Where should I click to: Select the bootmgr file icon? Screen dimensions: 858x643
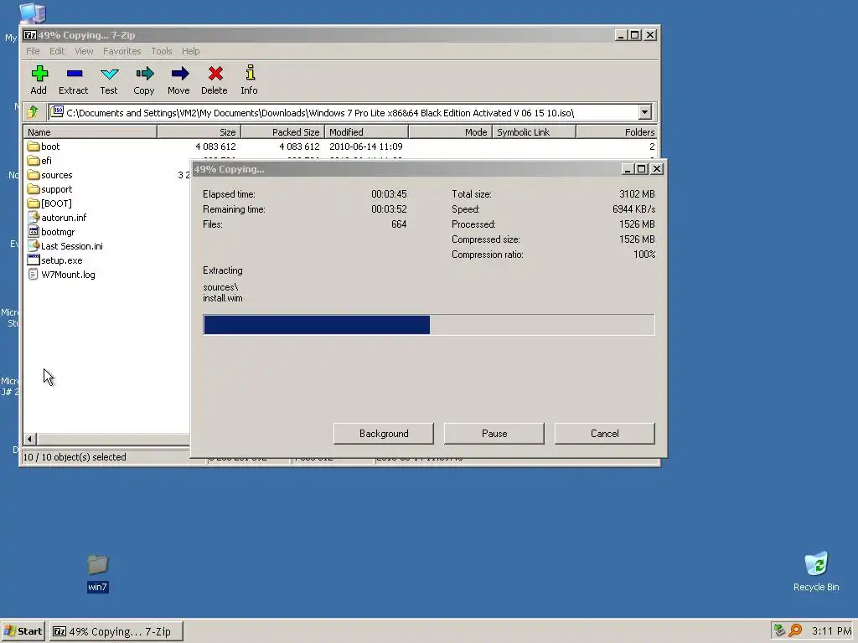coord(34,232)
